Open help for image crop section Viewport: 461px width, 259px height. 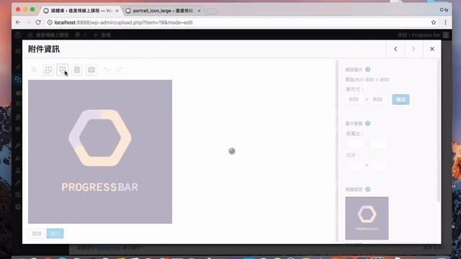click(x=368, y=123)
